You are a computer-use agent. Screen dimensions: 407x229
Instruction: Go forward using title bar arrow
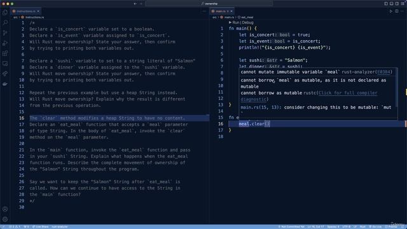pyautogui.click(x=141, y=4)
